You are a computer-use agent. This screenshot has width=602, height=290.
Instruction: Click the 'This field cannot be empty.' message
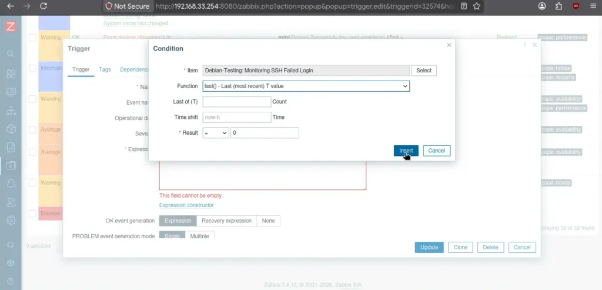[x=191, y=195]
